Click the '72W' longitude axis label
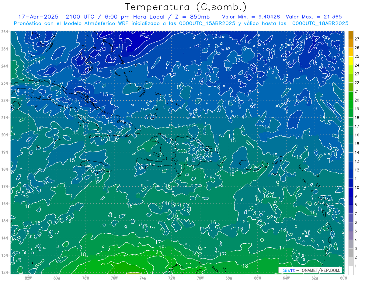The width and height of the screenshot is (365, 282). point(172,277)
